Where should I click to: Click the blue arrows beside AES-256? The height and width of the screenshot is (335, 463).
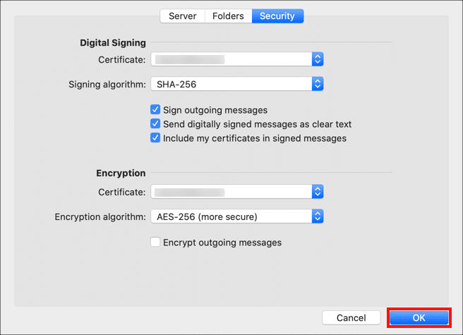[x=318, y=217]
